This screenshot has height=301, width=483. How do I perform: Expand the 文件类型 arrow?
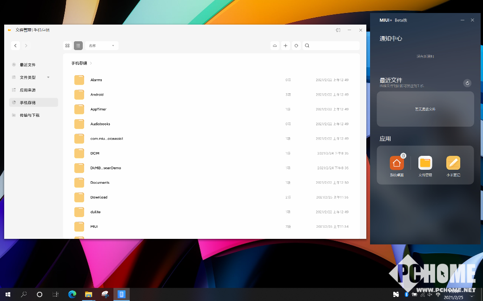click(48, 77)
